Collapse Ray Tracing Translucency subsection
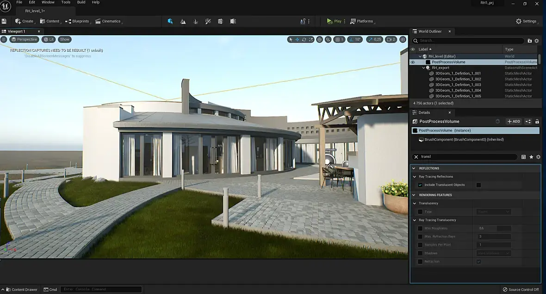The image size is (546, 294). (x=415, y=220)
